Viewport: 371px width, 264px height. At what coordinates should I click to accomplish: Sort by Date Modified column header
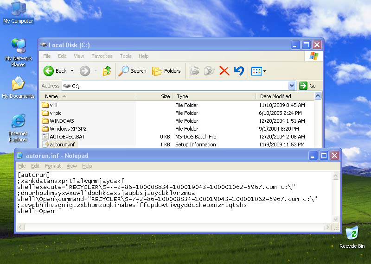coord(285,96)
